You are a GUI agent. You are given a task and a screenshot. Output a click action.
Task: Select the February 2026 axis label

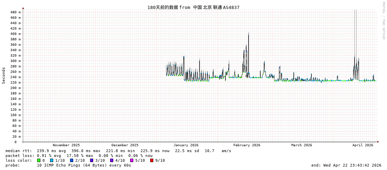pyautogui.click(x=246, y=145)
